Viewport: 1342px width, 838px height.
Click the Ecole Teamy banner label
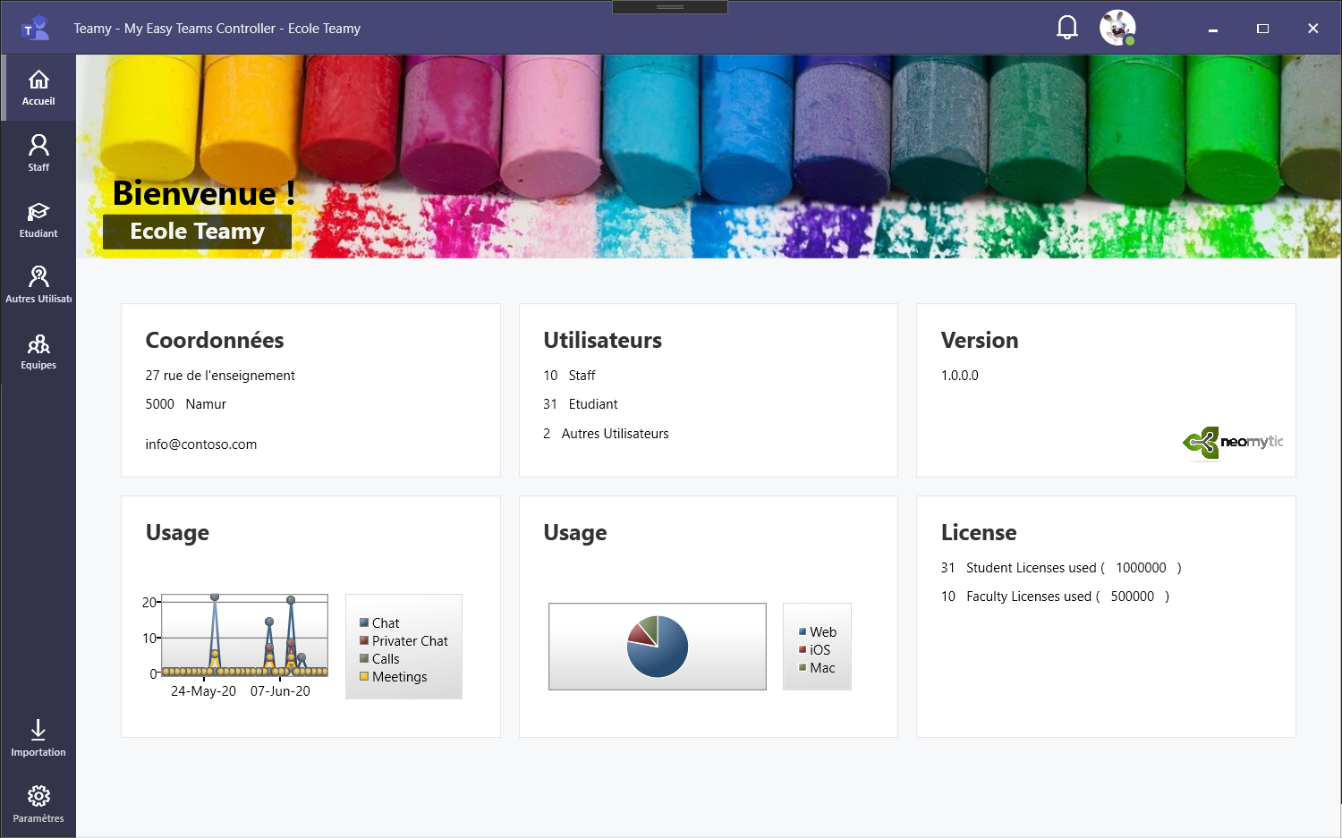tap(197, 232)
